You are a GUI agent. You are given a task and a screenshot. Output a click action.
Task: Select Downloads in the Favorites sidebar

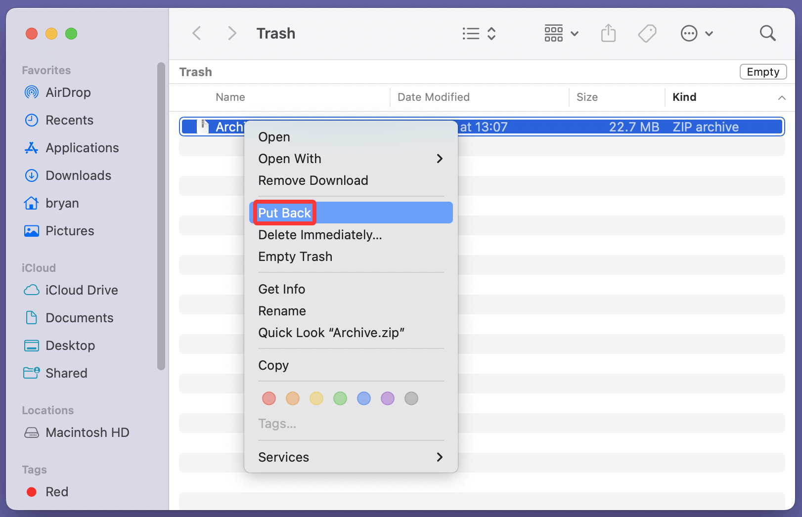click(x=78, y=175)
